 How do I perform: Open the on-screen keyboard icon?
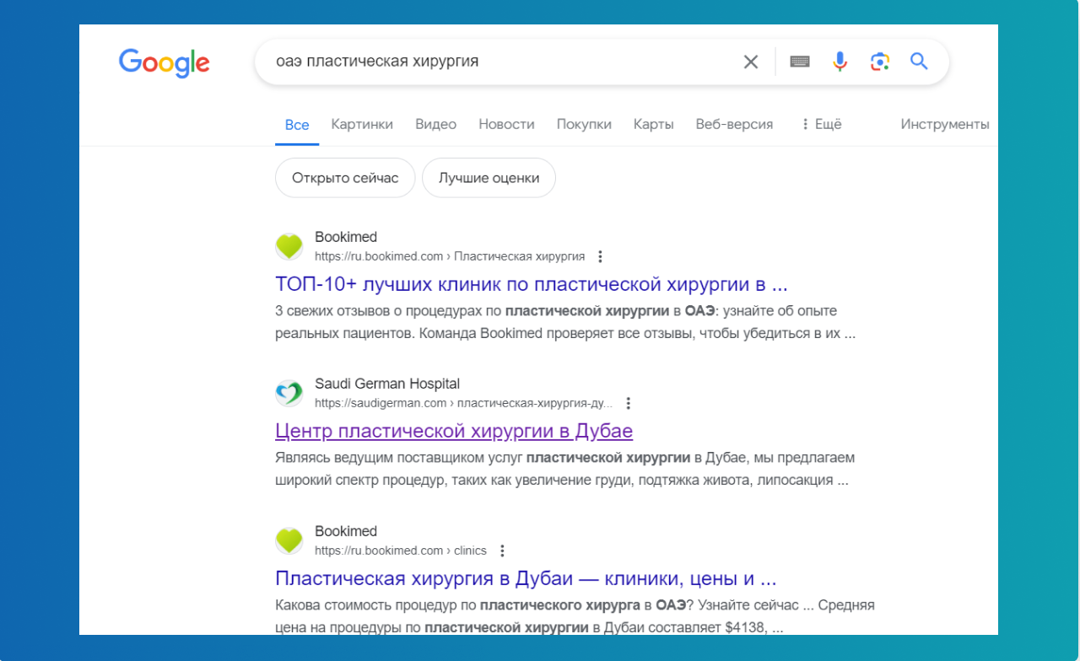click(x=800, y=61)
